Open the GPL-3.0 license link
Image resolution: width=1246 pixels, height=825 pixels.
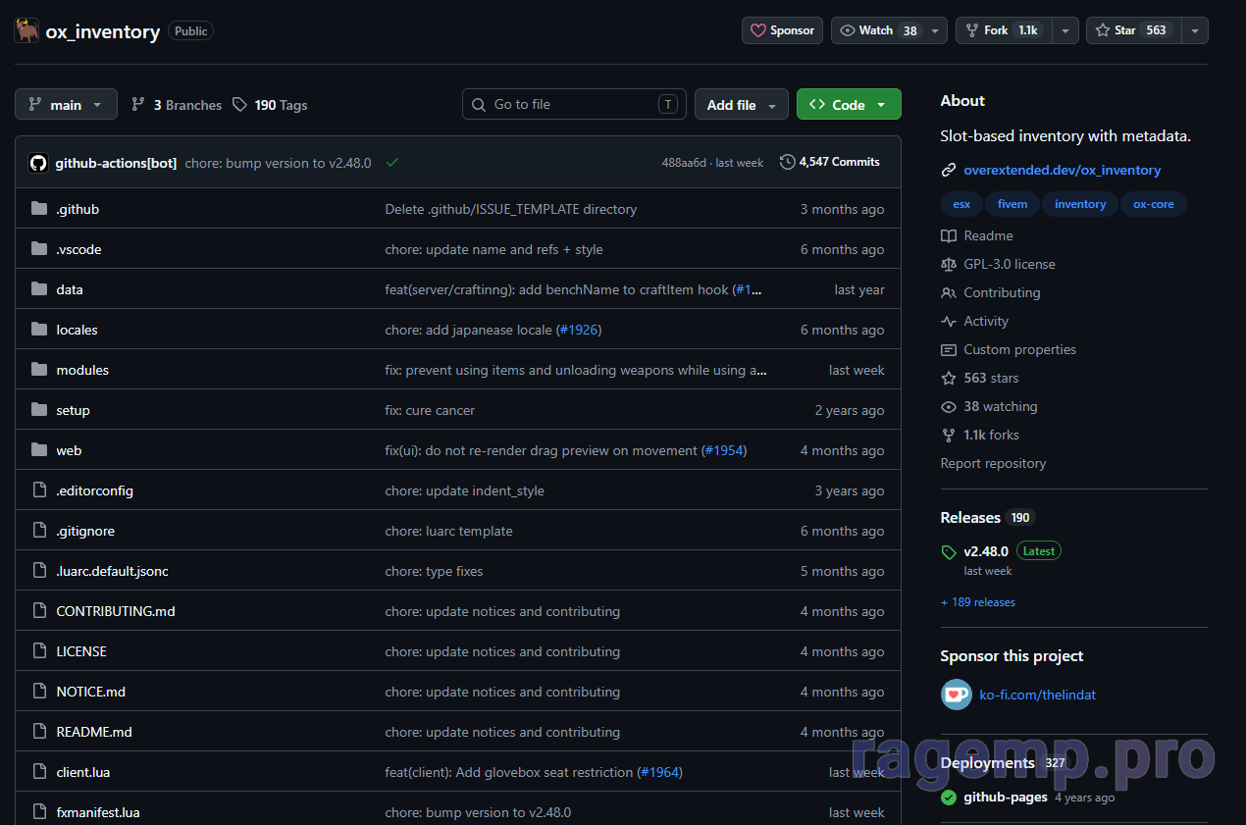1010,264
